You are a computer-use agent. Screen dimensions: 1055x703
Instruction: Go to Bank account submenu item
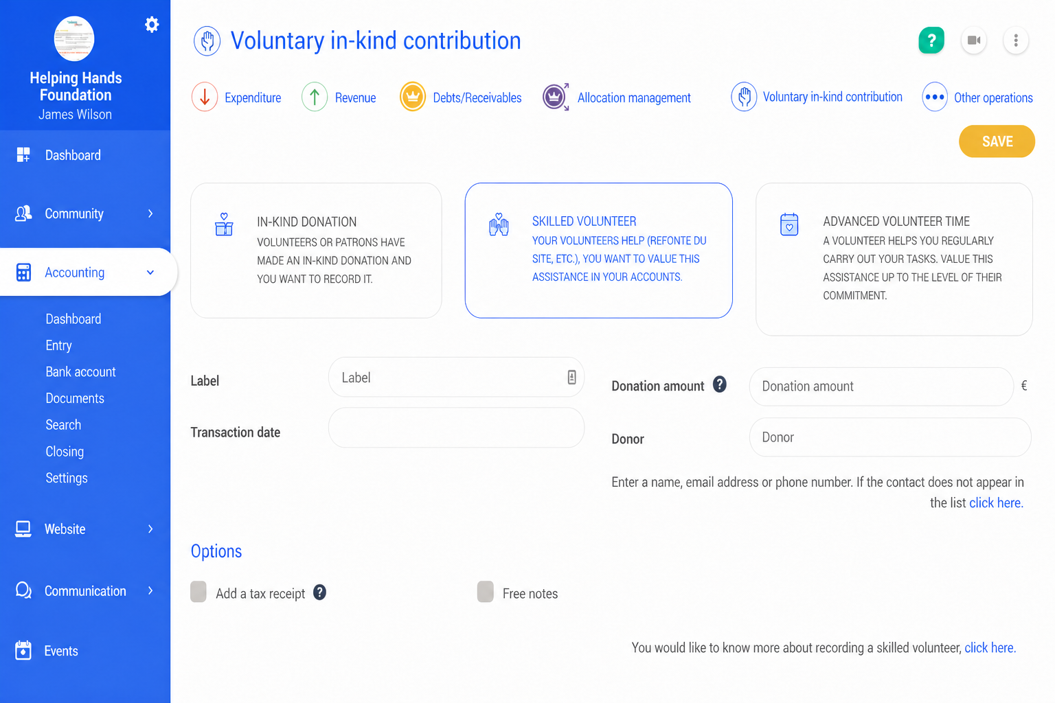[x=80, y=372]
